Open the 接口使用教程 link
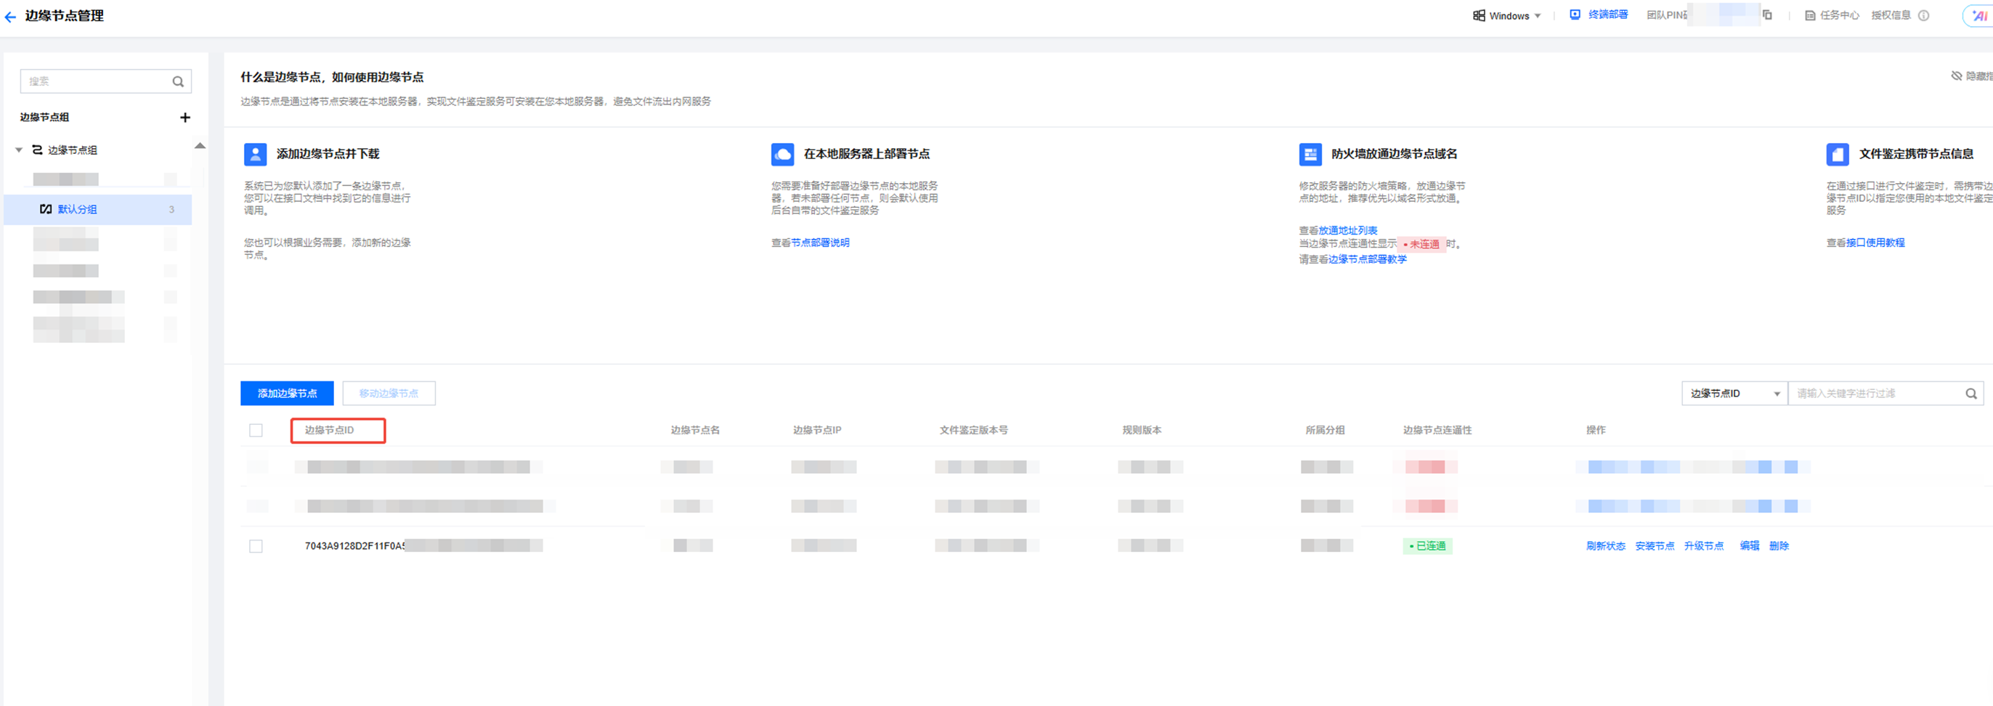 tap(1875, 243)
